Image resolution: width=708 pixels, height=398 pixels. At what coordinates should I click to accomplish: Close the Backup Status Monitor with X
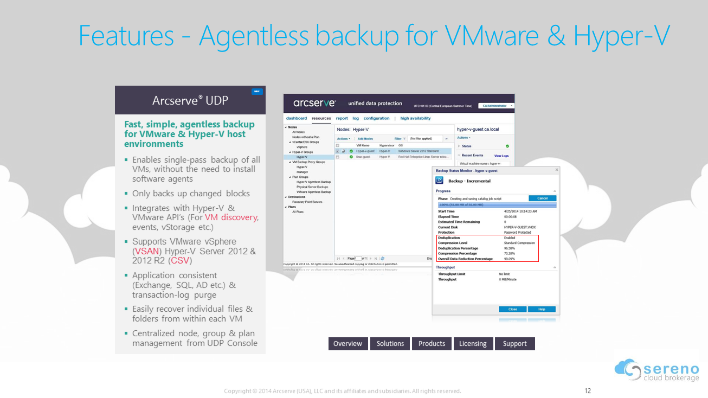(x=556, y=170)
